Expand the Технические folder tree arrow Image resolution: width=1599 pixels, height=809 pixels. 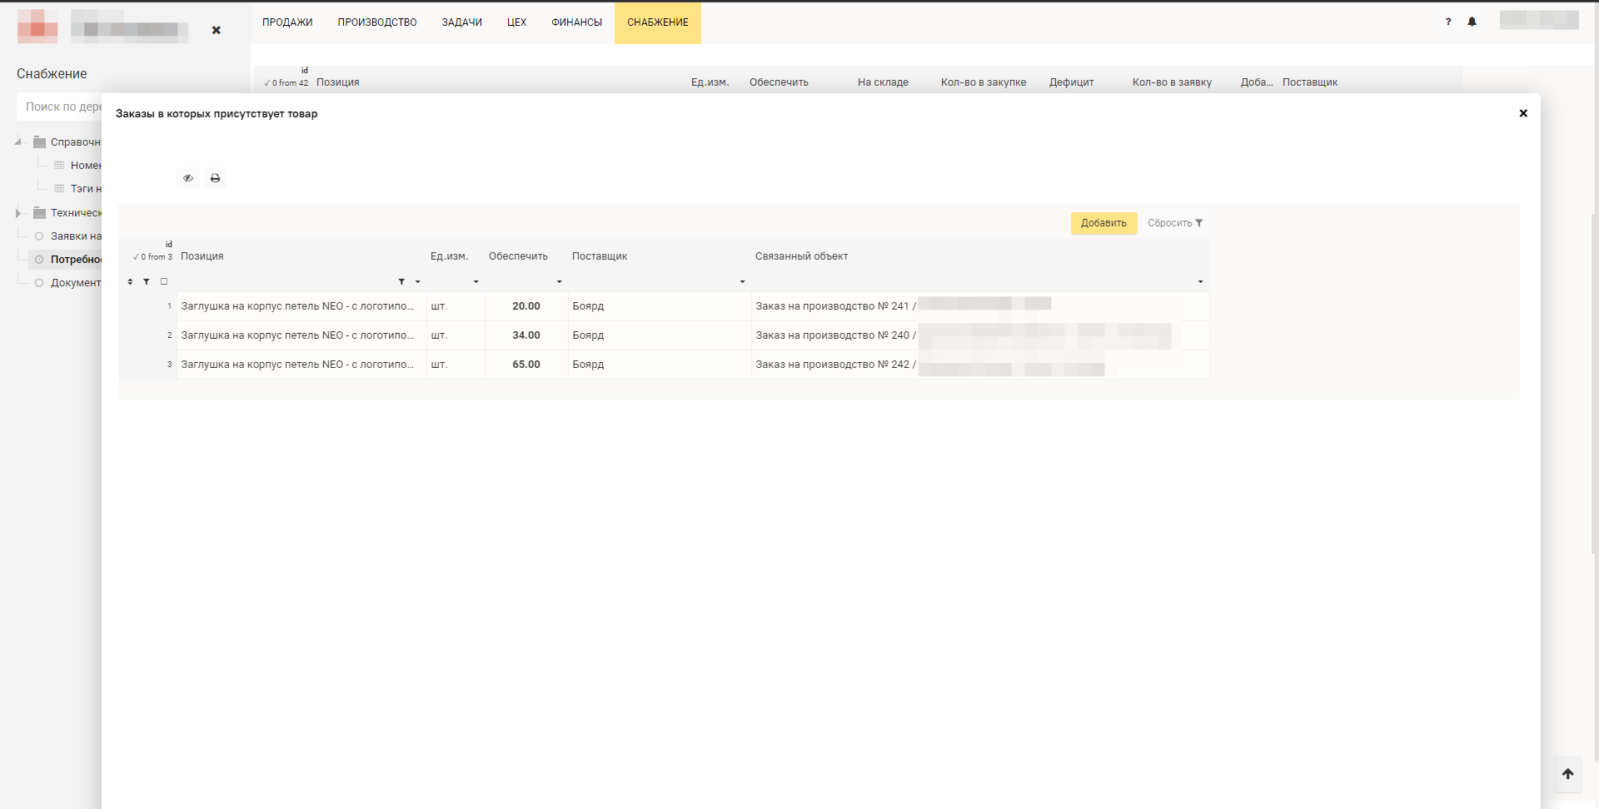[x=18, y=213]
